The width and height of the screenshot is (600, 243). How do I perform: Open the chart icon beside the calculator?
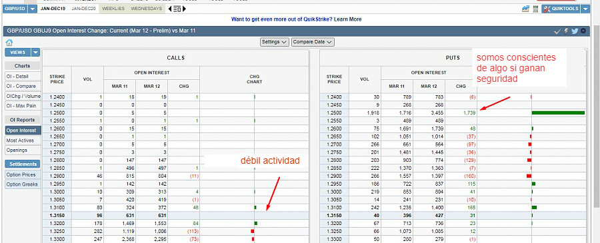[525, 9]
